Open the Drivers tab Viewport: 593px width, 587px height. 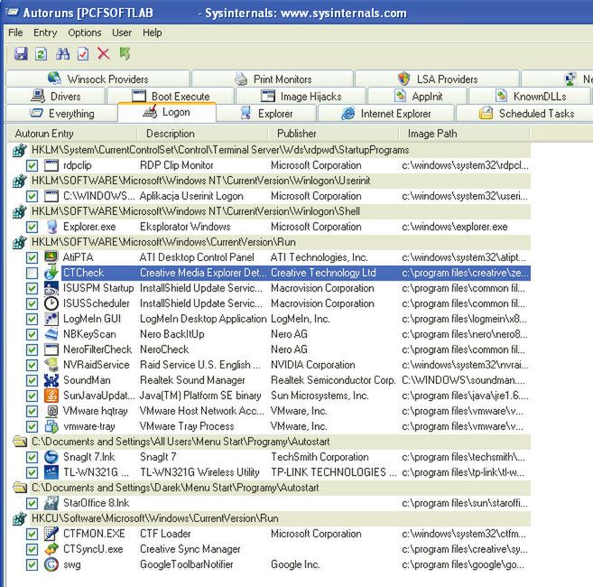(56, 96)
